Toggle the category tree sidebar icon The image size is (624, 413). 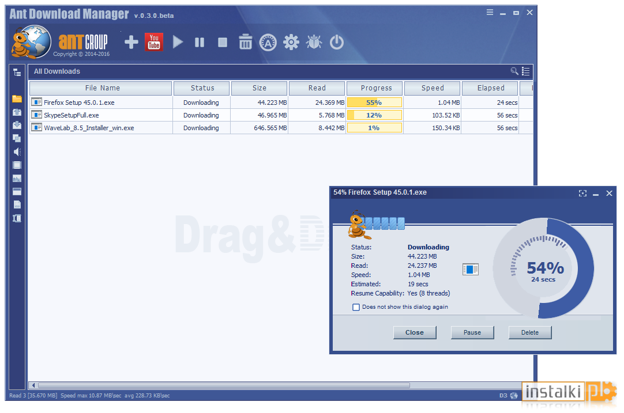pyautogui.click(x=17, y=73)
